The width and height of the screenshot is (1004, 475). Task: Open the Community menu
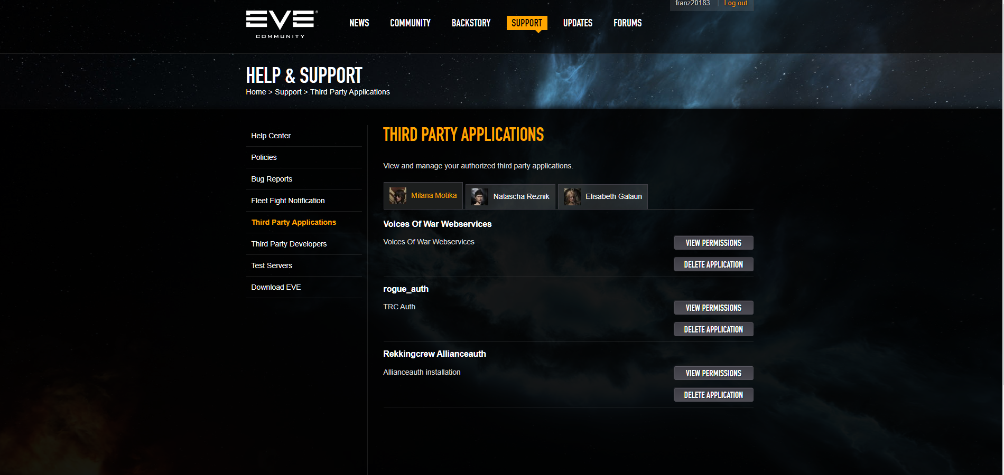click(x=410, y=23)
